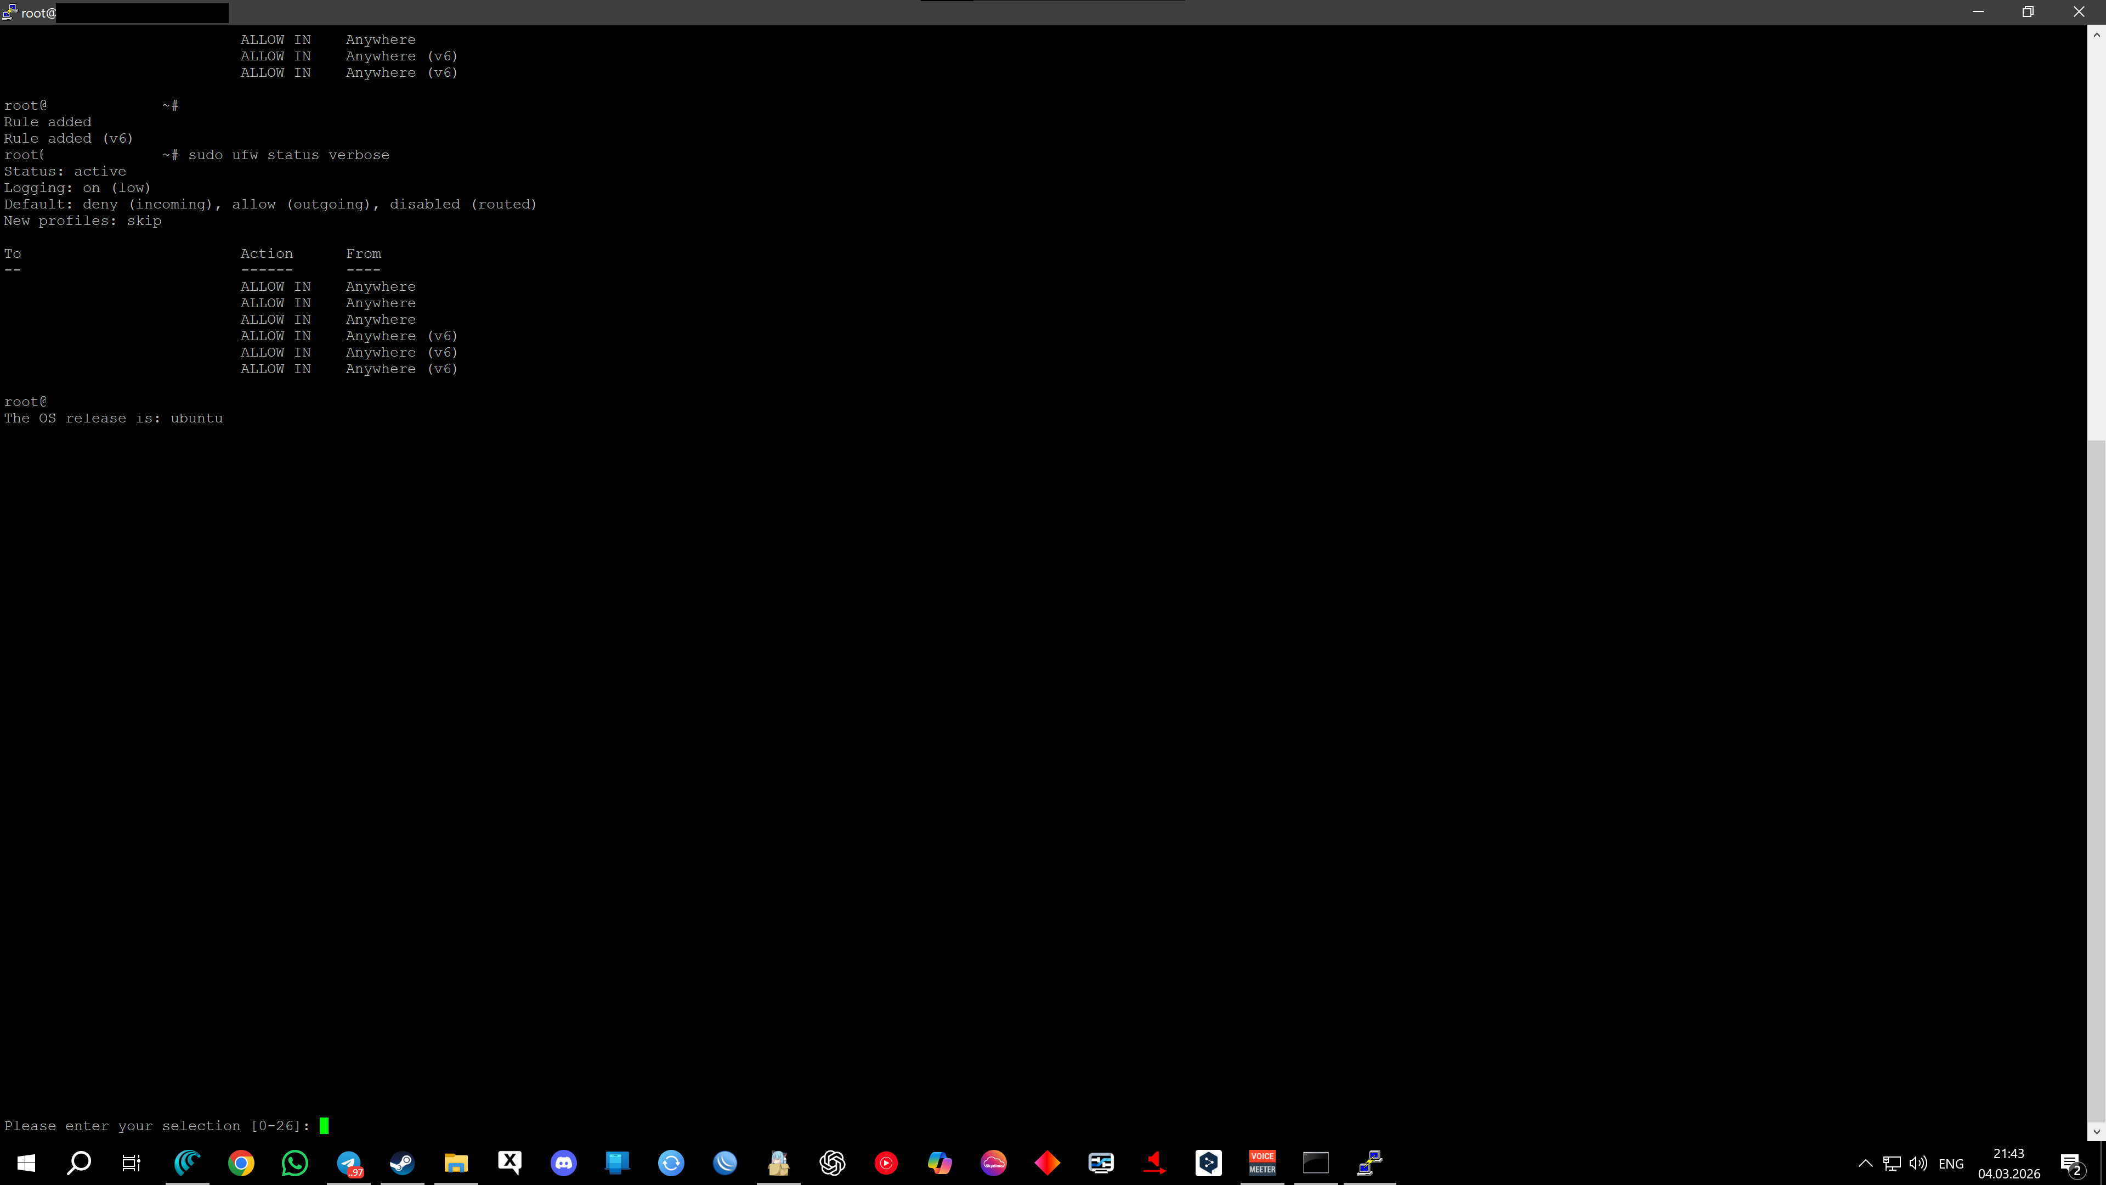Open Voicemeeter from the taskbar
This screenshot has height=1185, width=2106.
click(1261, 1162)
